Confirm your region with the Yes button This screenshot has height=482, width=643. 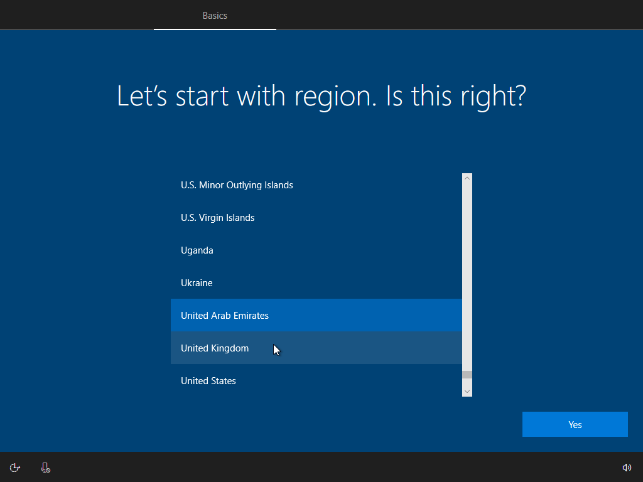575,424
